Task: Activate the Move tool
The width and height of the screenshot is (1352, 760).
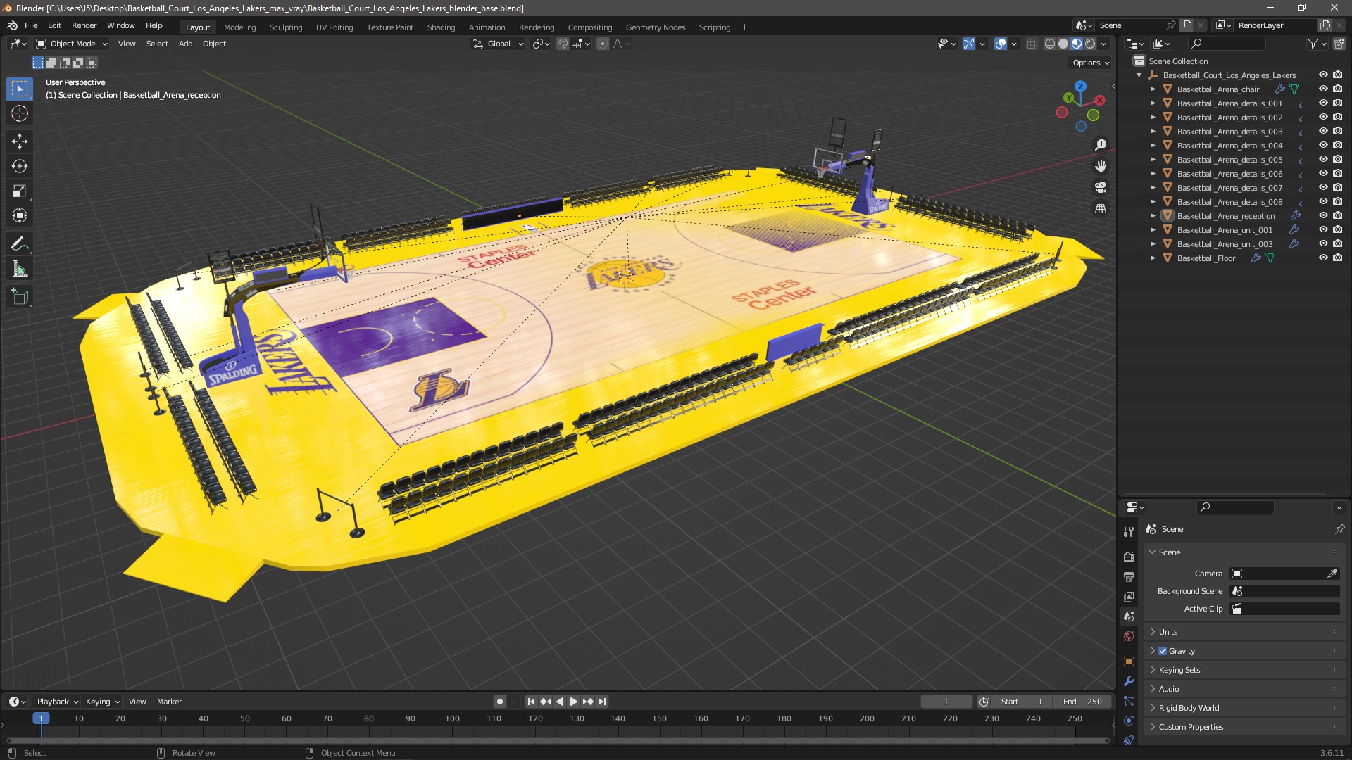Action: click(20, 141)
